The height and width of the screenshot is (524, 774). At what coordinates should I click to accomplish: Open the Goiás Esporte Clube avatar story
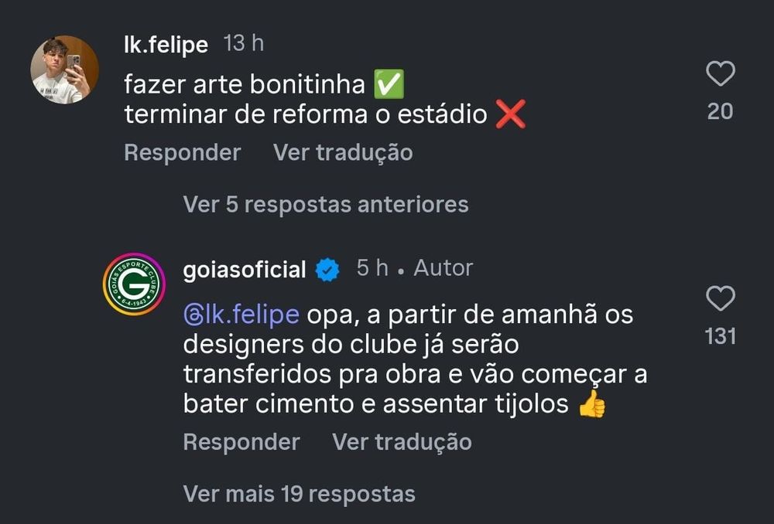pyautogui.click(x=134, y=284)
